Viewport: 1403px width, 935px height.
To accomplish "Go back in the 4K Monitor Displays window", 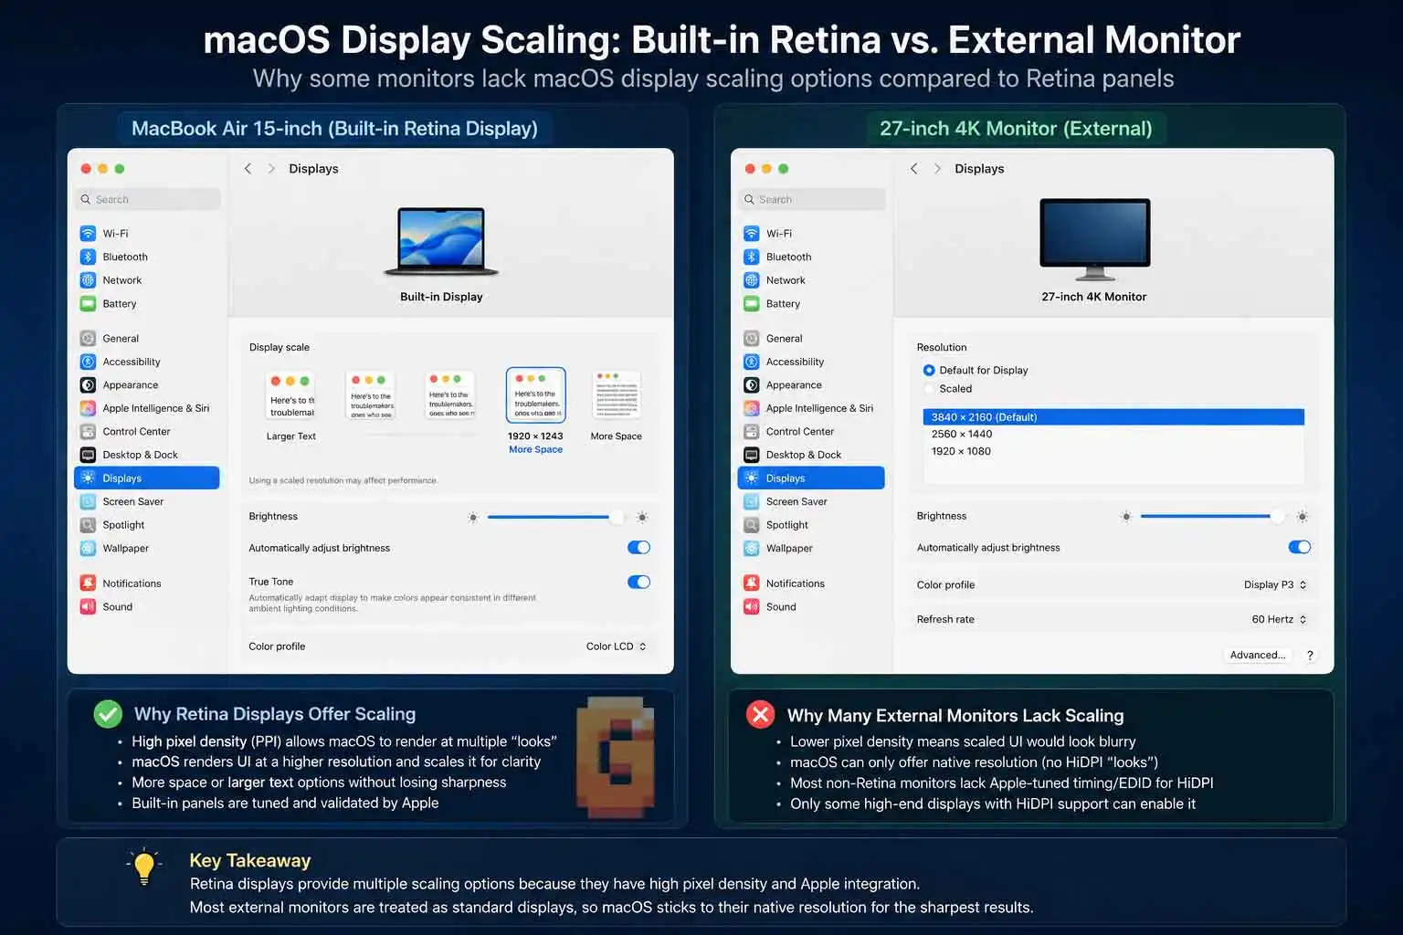I will click(x=913, y=169).
